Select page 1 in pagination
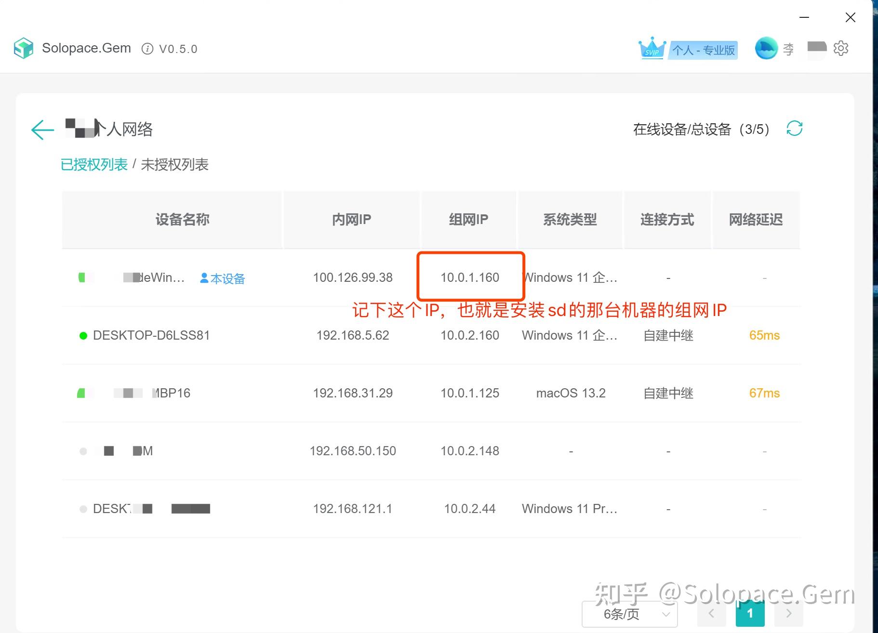This screenshot has height=633, width=878. click(750, 613)
